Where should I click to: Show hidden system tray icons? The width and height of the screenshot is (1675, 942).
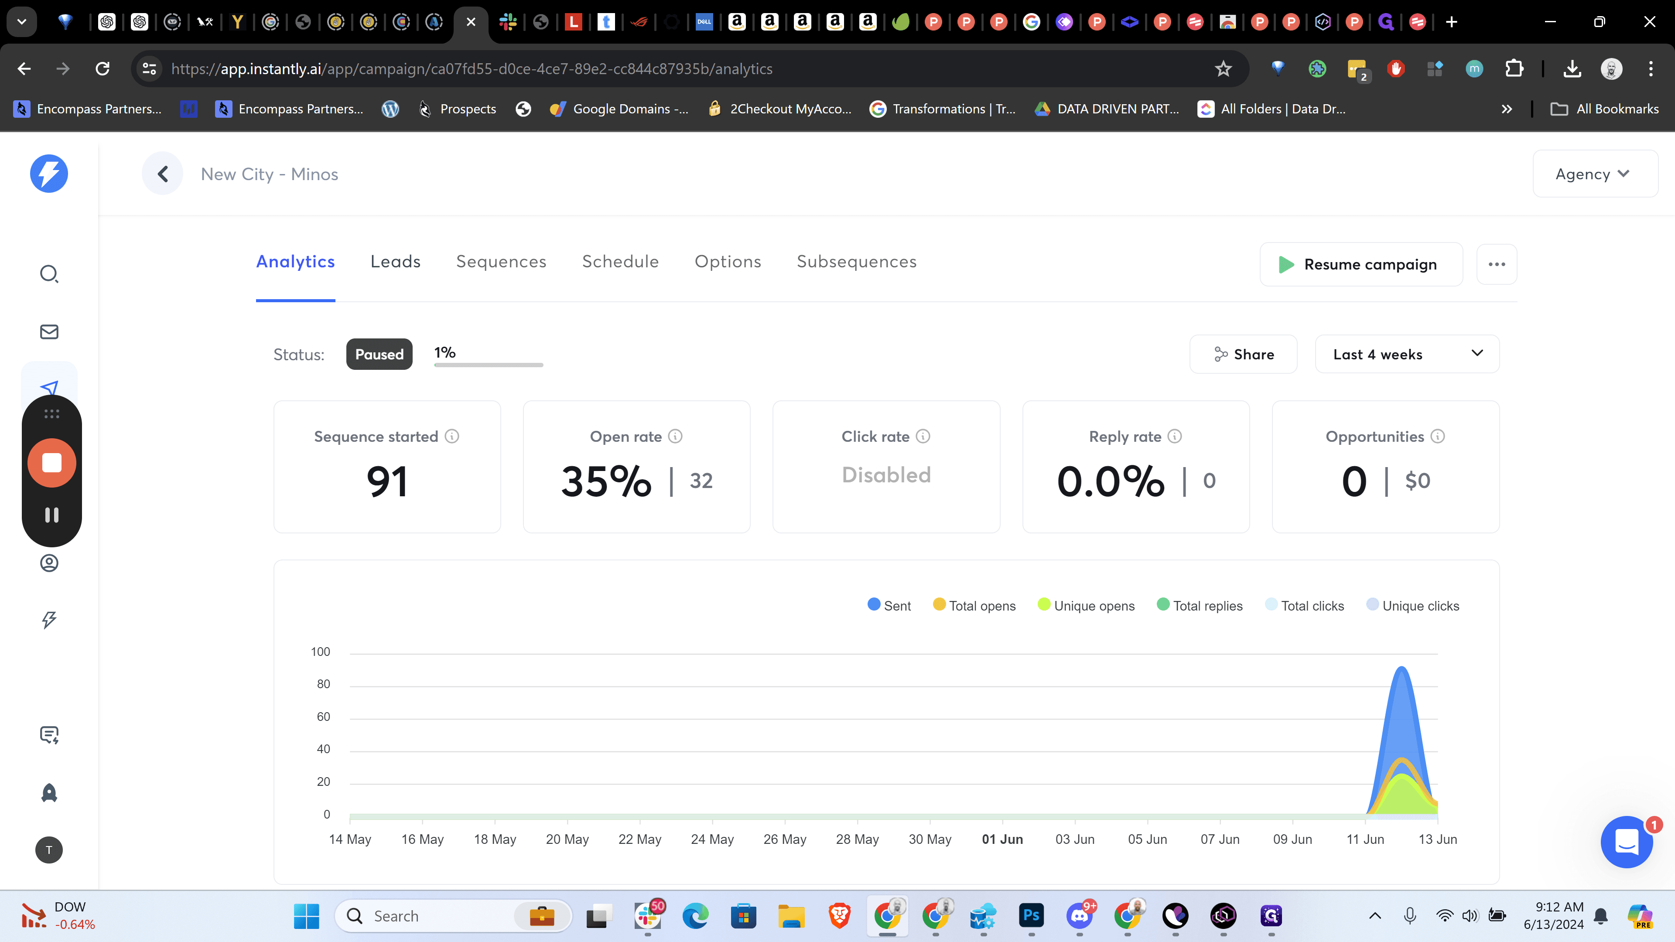[1374, 916]
